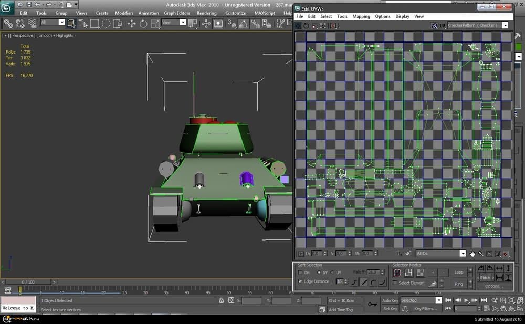Expand the All IDs dropdown
The width and height of the screenshot is (525, 324).
[x=463, y=254]
